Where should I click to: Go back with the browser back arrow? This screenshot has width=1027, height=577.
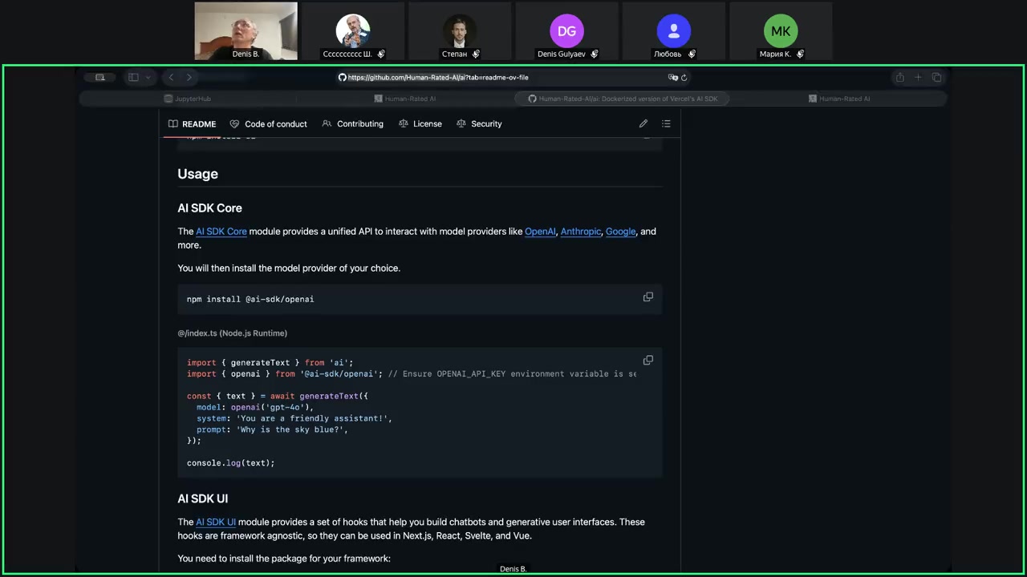coord(171,78)
